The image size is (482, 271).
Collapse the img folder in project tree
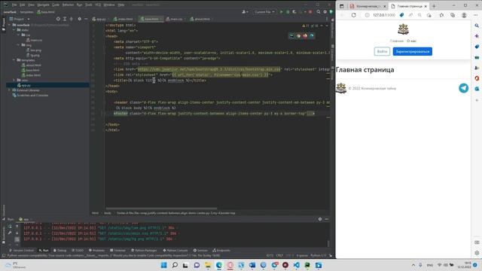click(19, 45)
